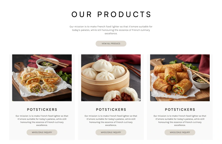Click the cut spring roll showing vegetable filling
The width and height of the screenshot is (222, 144).
tap(171, 76)
